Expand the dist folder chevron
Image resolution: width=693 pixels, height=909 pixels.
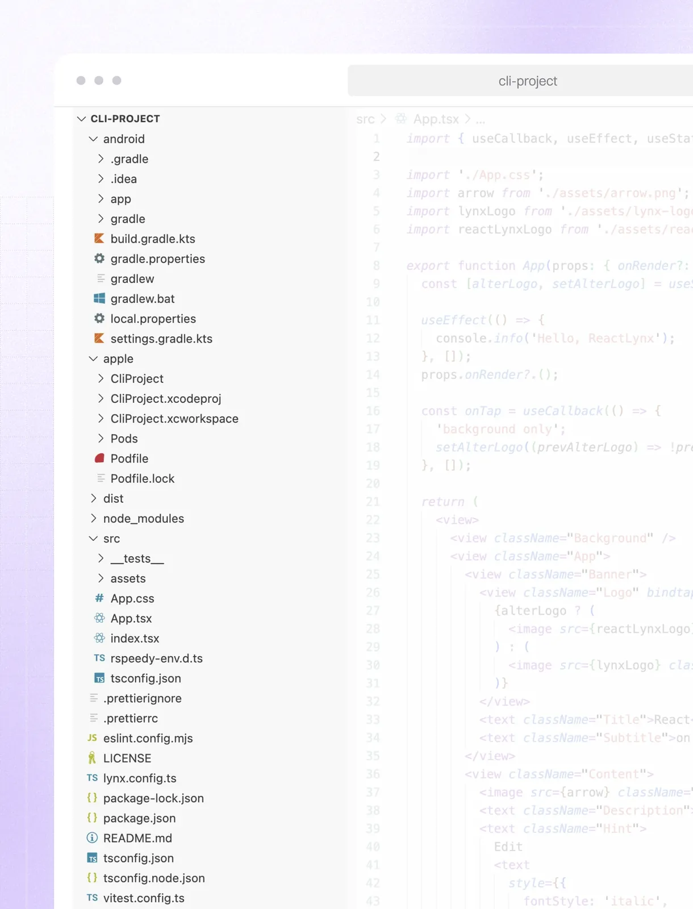(x=94, y=498)
